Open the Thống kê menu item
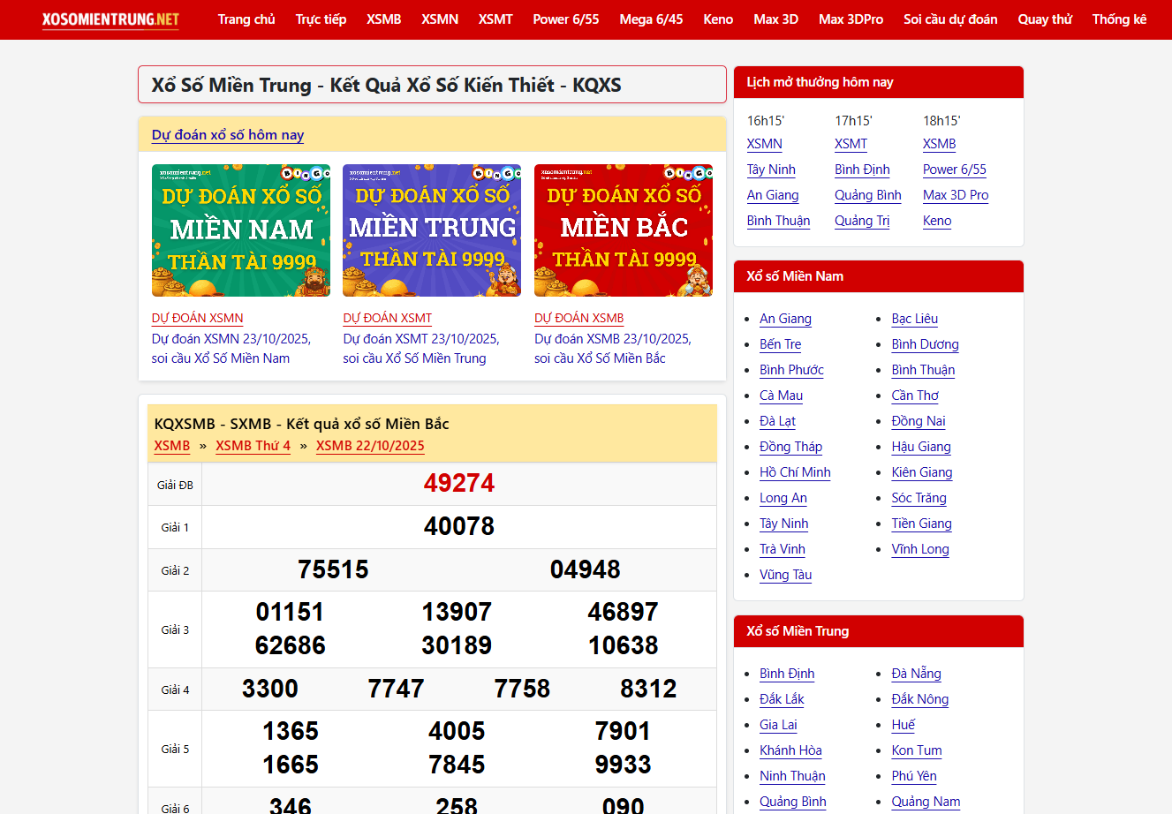This screenshot has height=814, width=1172. point(1119,19)
